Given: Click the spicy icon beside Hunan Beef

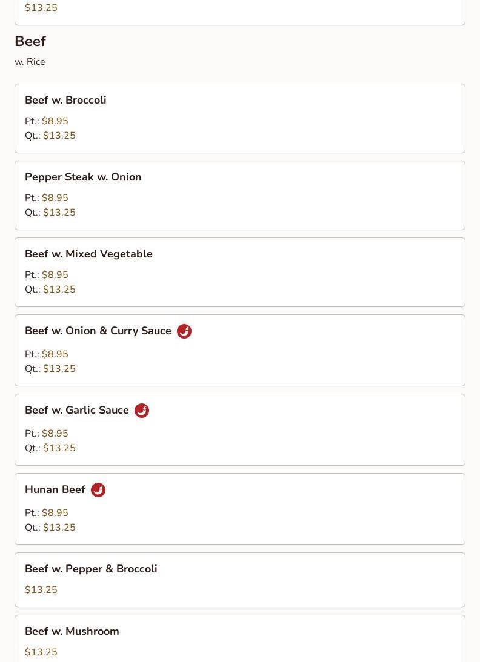Looking at the screenshot, I should pyautogui.click(x=98, y=490).
